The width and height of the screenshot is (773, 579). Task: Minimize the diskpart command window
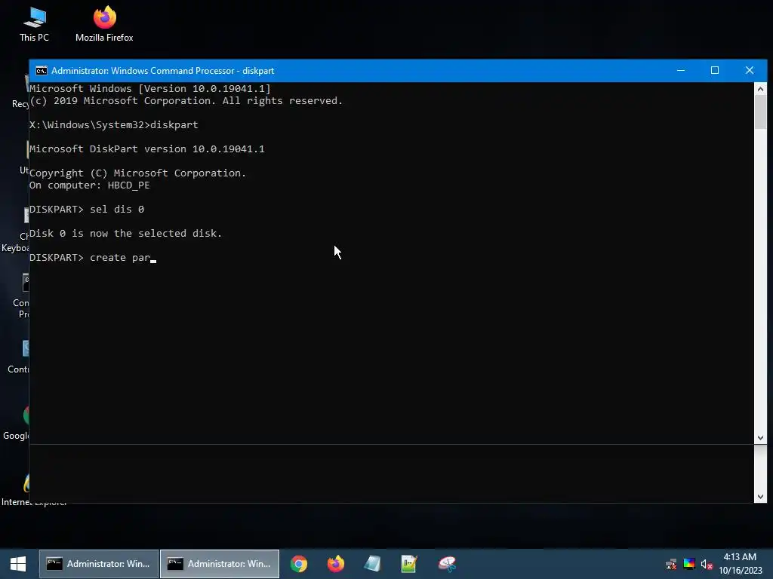tap(681, 70)
